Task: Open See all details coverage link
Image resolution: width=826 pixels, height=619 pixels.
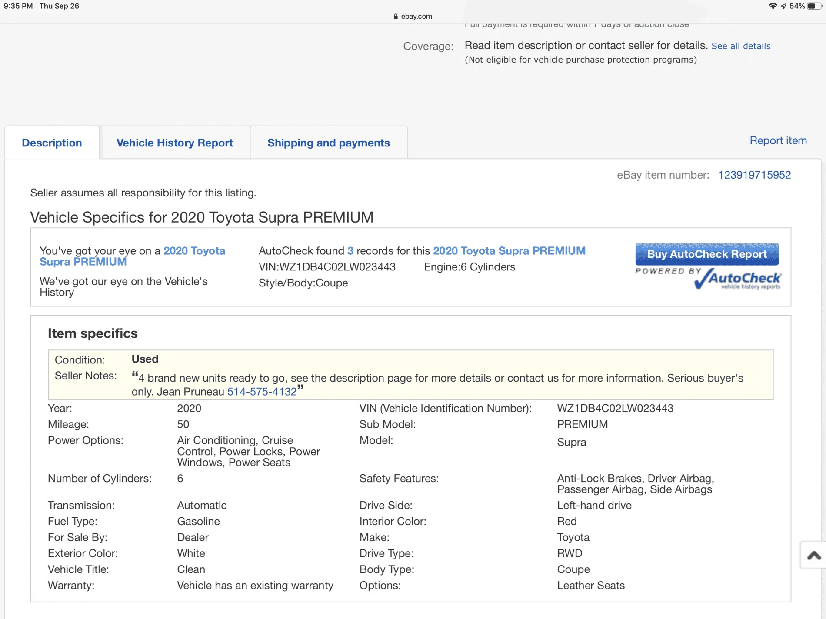Action: coord(741,46)
